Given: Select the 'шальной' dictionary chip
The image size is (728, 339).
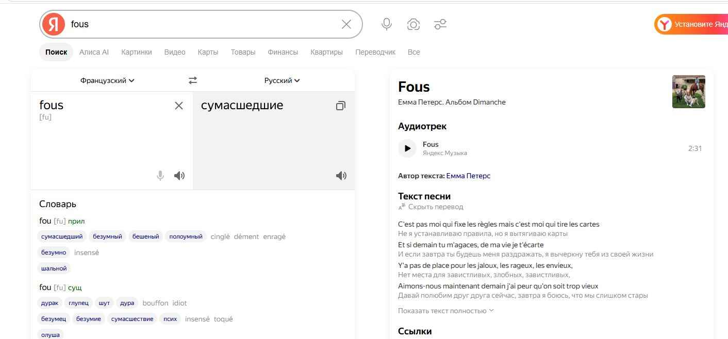Looking at the screenshot, I should pos(54,268).
